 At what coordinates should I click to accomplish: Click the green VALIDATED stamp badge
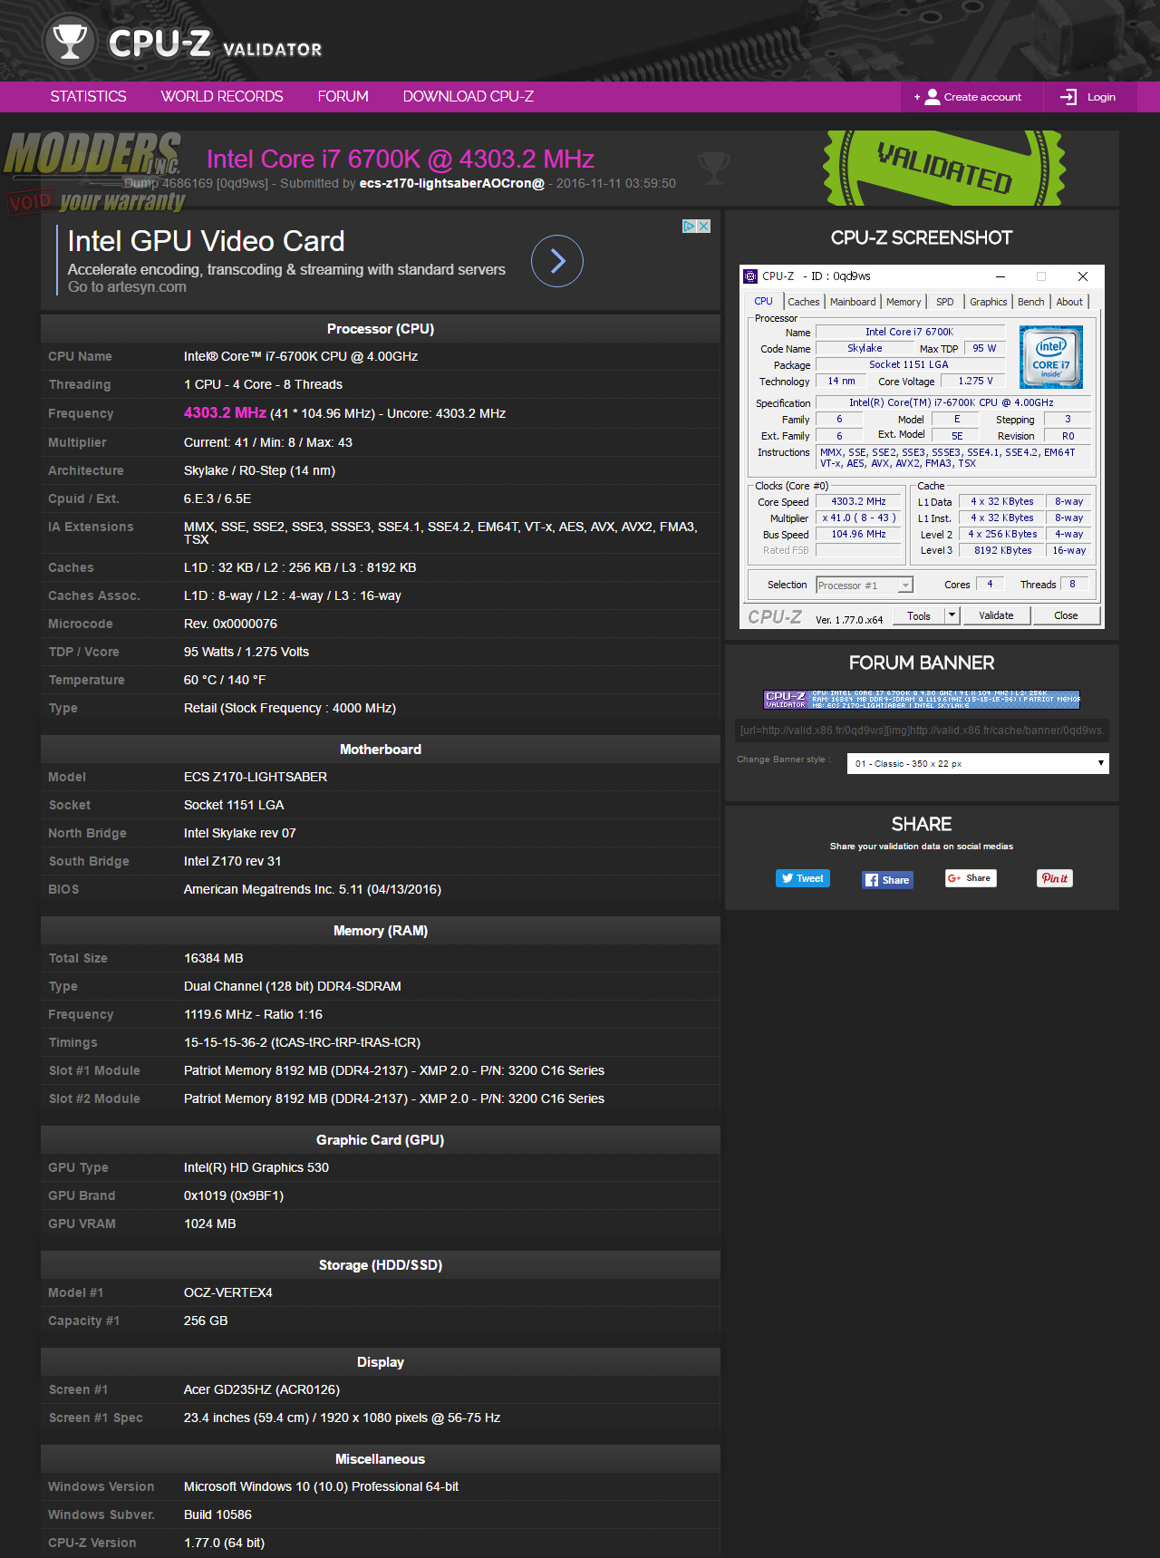click(943, 168)
